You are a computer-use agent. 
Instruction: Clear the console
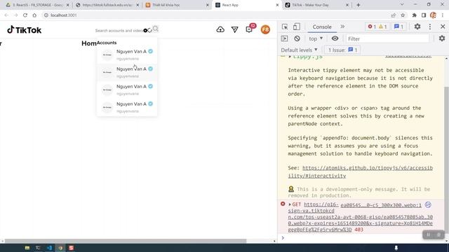point(297,38)
